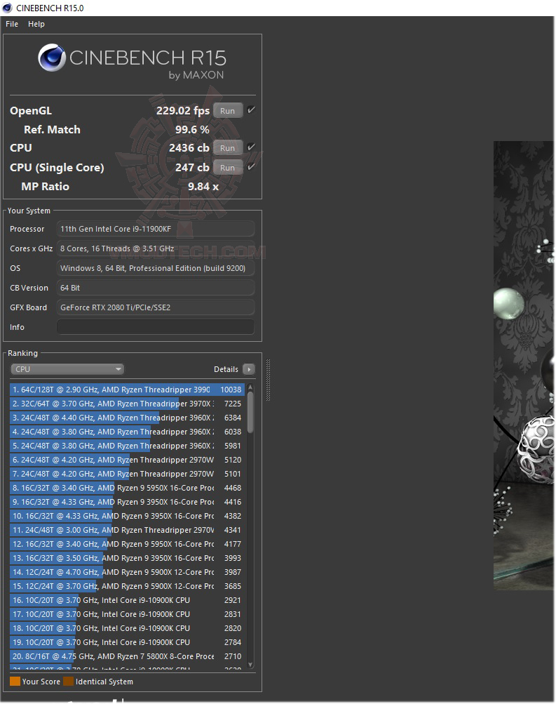The height and width of the screenshot is (704, 556).
Task: Select ranking row 8 Ryzen 9 5950X 4468
Action: coord(128,488)
